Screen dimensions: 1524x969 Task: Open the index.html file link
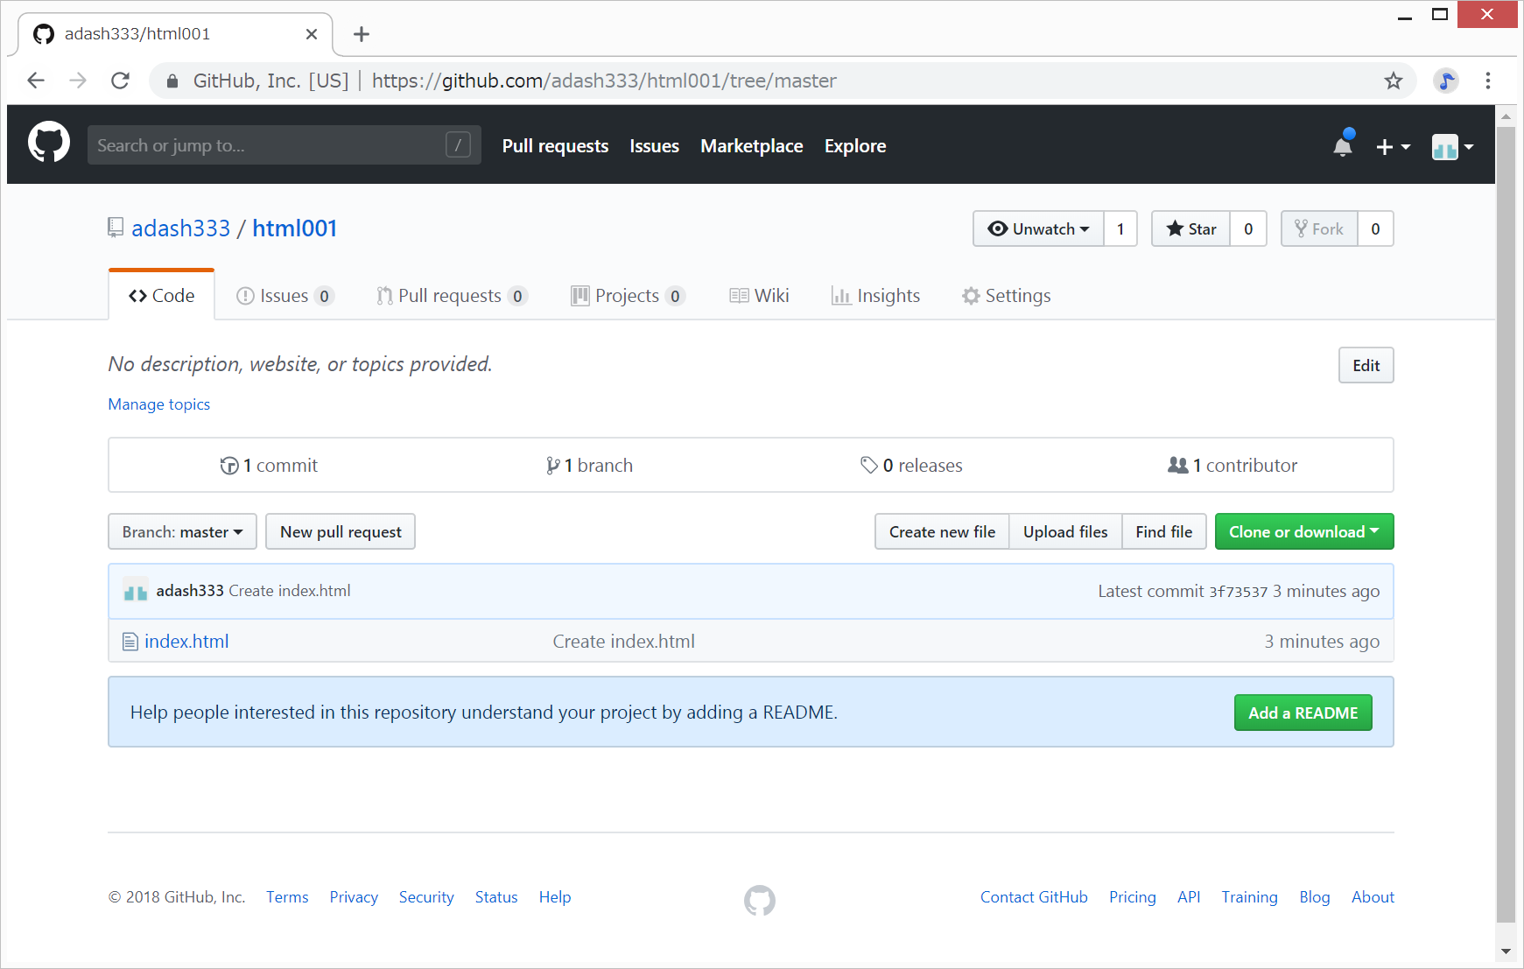[x=186, y=642]
